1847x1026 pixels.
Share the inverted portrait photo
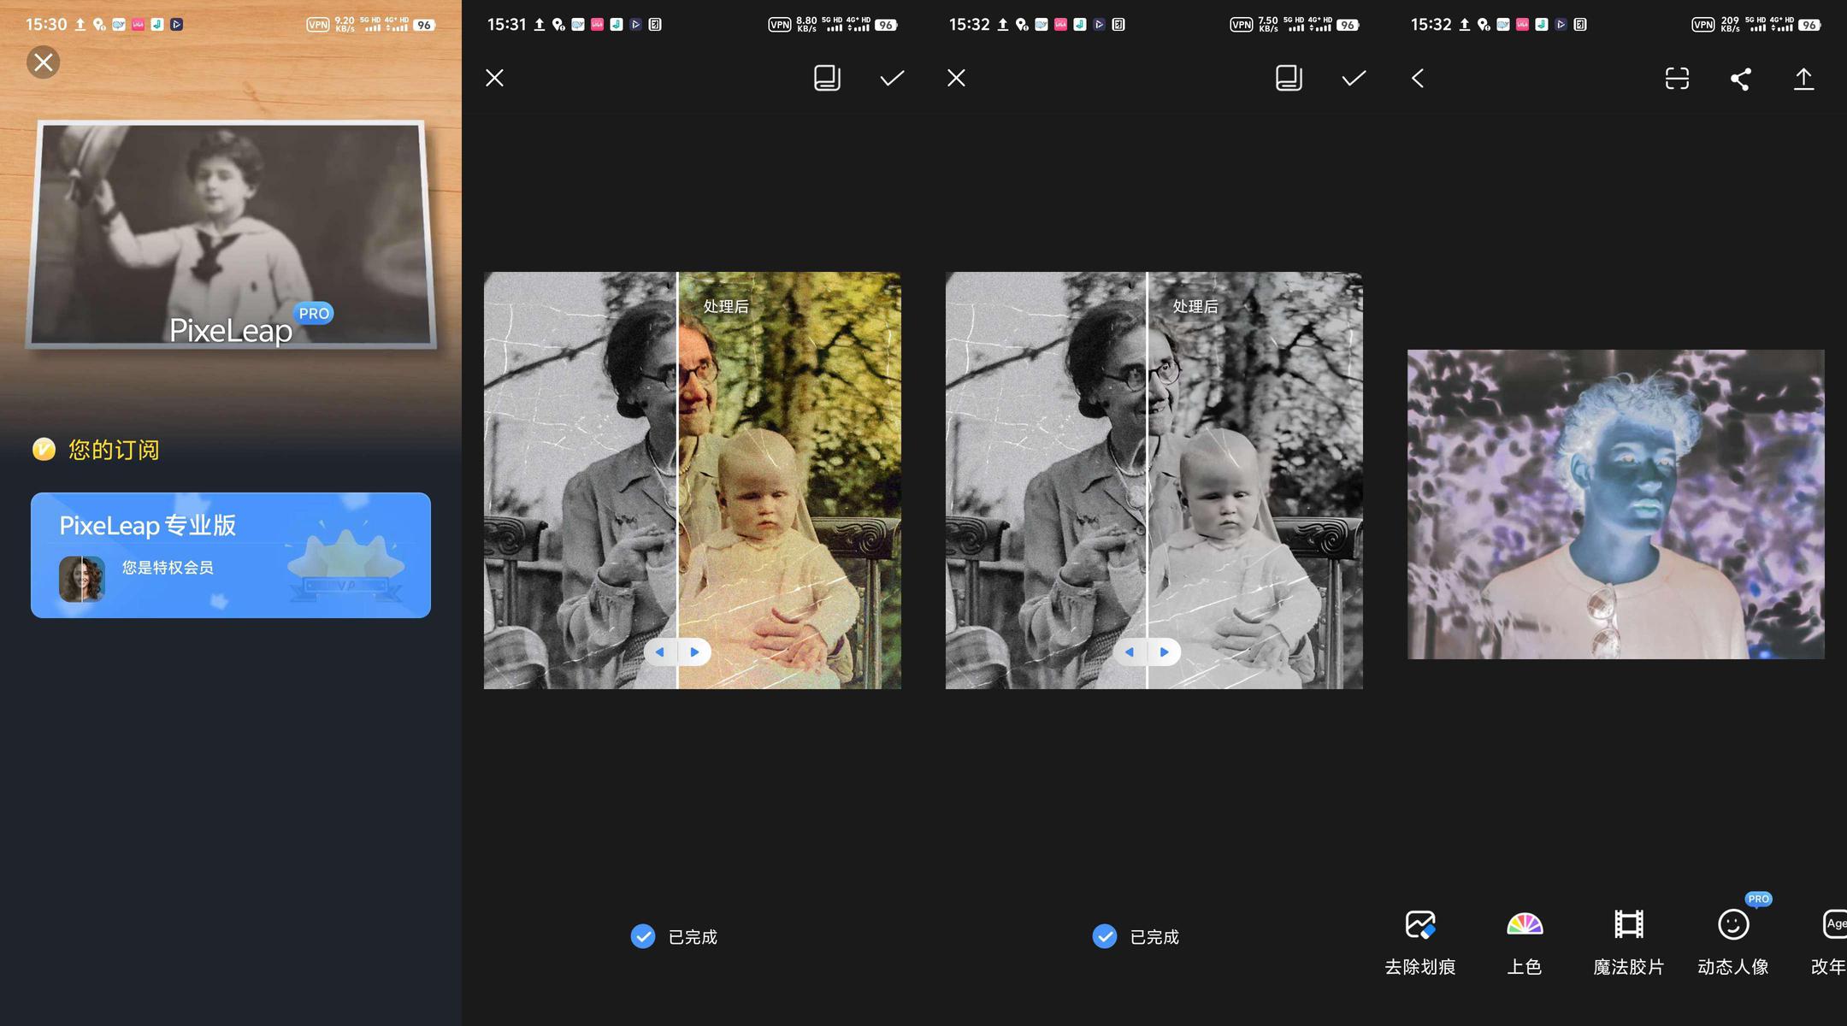[x=1740, y=79]
